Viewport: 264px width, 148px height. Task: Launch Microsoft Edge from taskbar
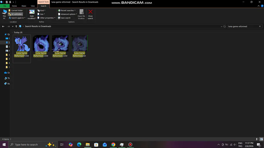[x=79, y=144]
